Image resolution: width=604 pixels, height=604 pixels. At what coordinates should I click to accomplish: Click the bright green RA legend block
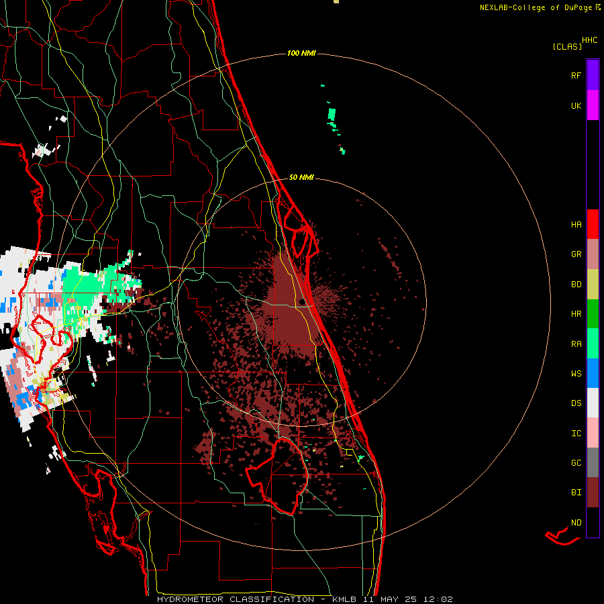click(x=593, y=344)
